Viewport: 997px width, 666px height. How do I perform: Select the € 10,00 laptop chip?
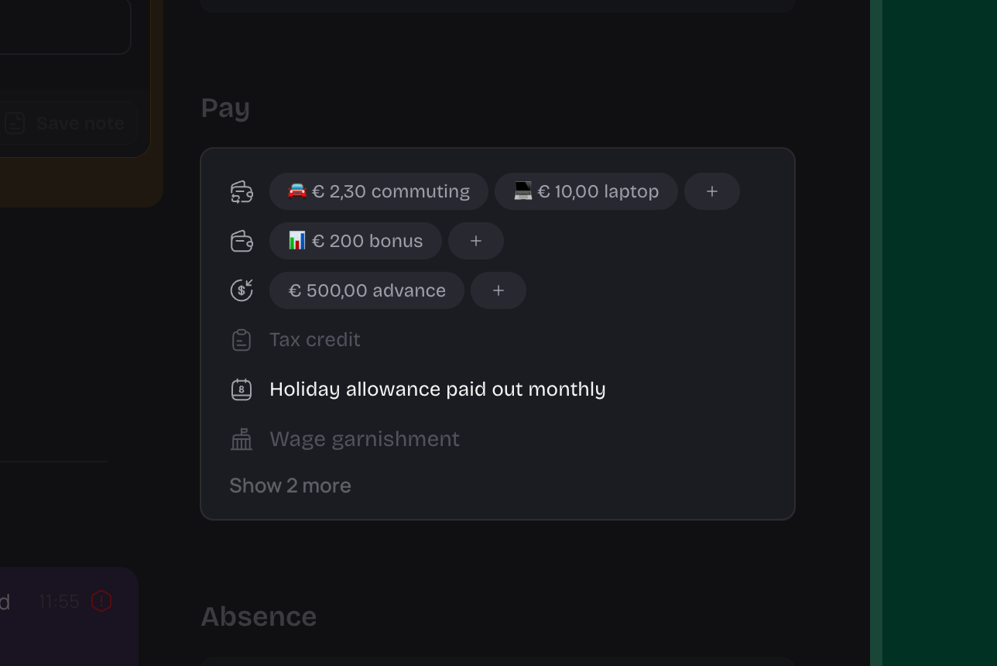pyautogui.click(x=586, y=191)
